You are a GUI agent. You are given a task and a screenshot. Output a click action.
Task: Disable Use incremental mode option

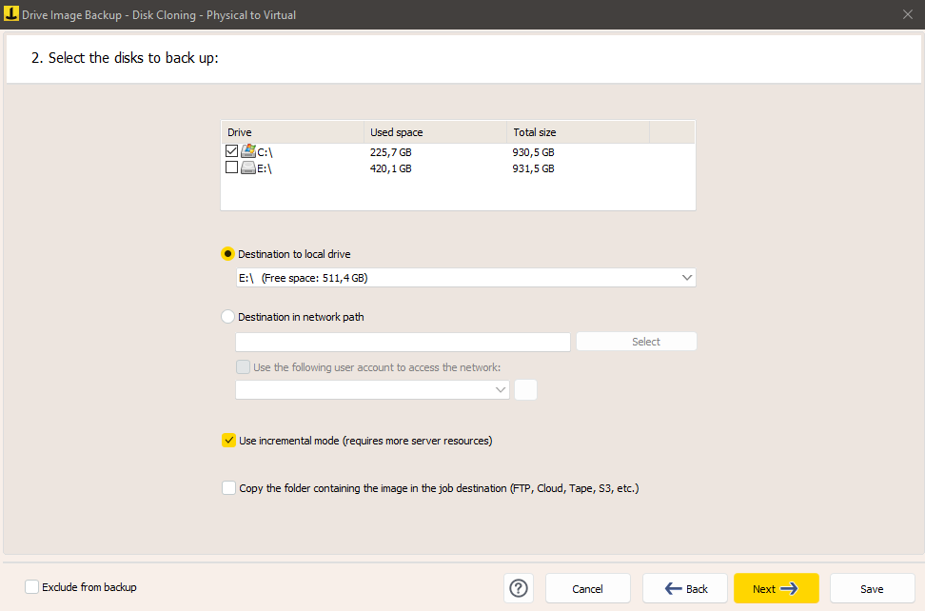[228, 441]
